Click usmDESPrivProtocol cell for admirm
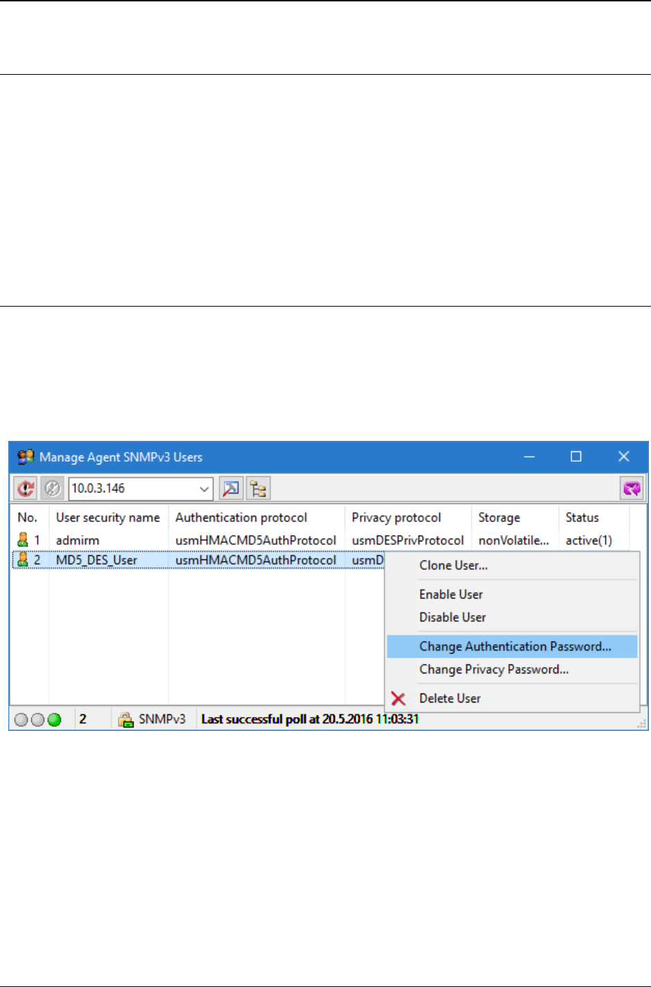The width and height of the screenshot is (651, 987). point(408,541)
